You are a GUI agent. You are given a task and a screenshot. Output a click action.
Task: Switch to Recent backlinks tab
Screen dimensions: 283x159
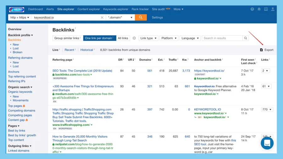(69, 50)
